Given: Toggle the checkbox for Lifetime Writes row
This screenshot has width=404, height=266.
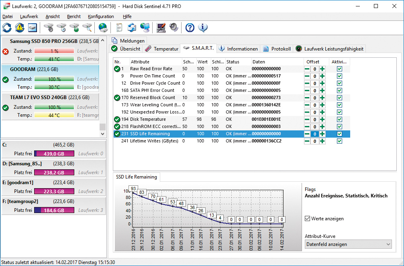Looking at the screenshot, I should click(340, 141).
